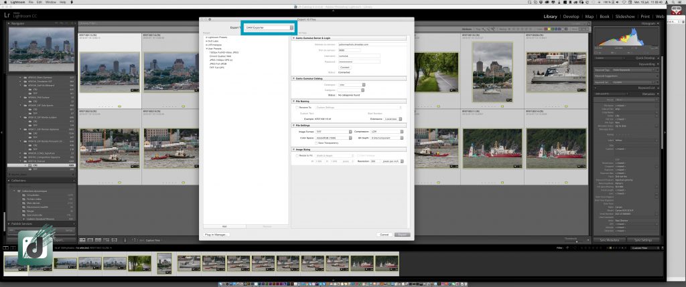Open the pixels per inch dropdown
This screenshot has height=287, width=686.
pos(393,161)
